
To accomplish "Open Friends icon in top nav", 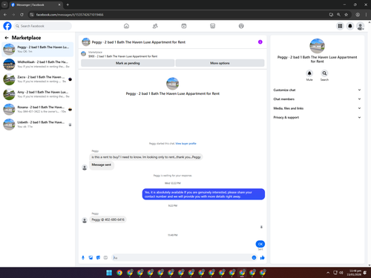I will coord(155,26).
